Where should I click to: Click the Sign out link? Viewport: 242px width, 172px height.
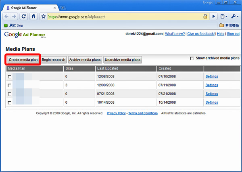233,34
